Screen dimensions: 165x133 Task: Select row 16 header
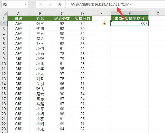click(4, 94)
